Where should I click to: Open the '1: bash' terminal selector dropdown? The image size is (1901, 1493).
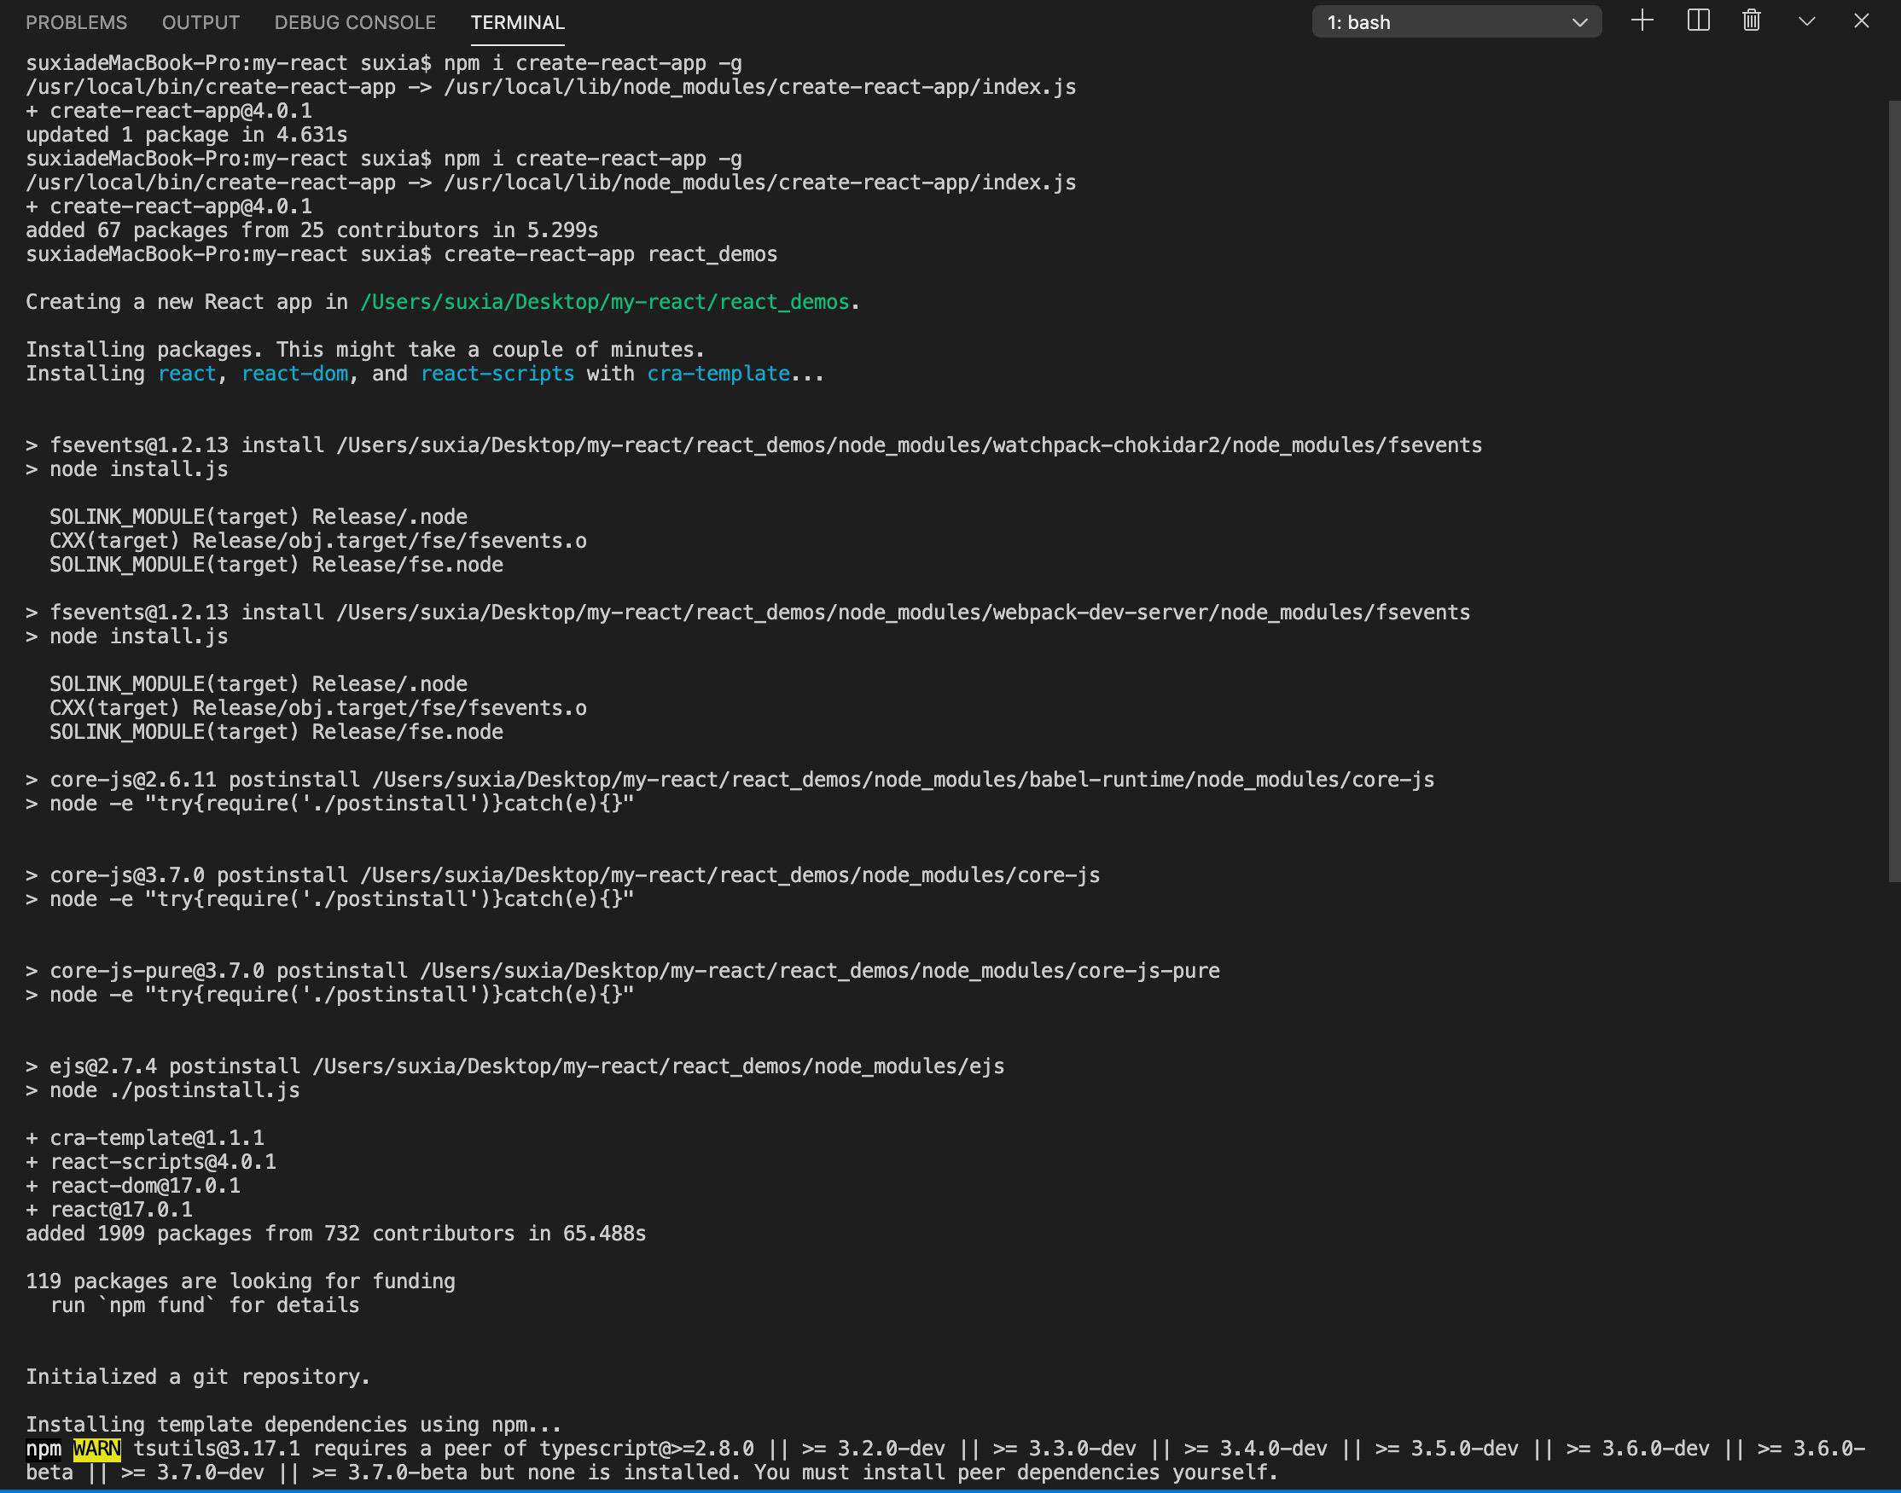click(x=1456, y=23)
